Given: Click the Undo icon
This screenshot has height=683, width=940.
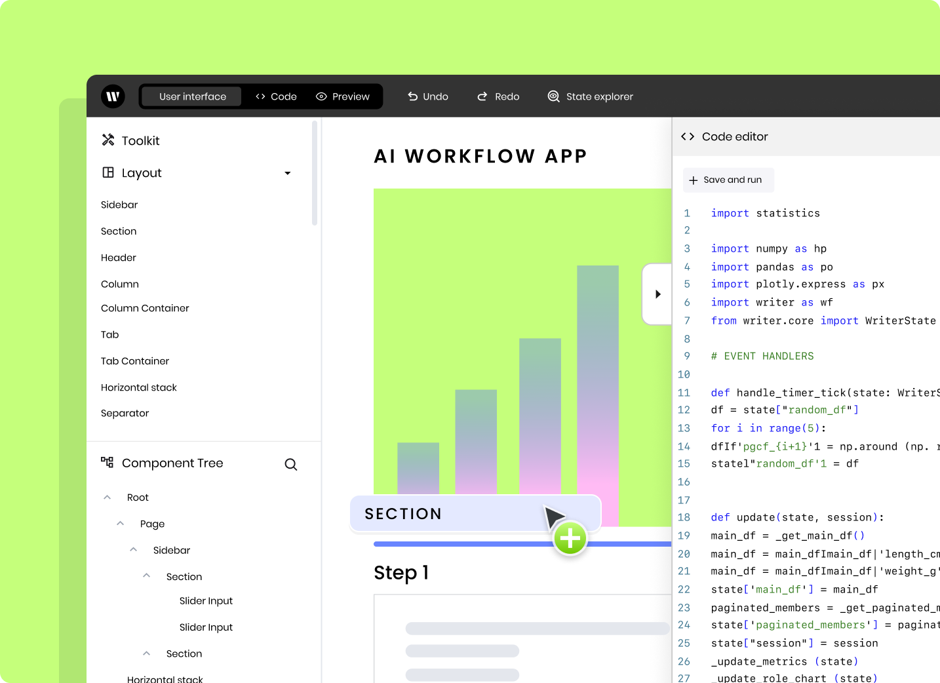Looking at the screenshot, I should click(x=412, y=96).
